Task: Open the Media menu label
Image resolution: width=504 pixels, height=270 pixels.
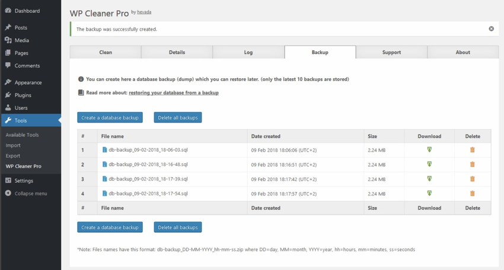Action: pyautogui.click(x=22, y=40)
